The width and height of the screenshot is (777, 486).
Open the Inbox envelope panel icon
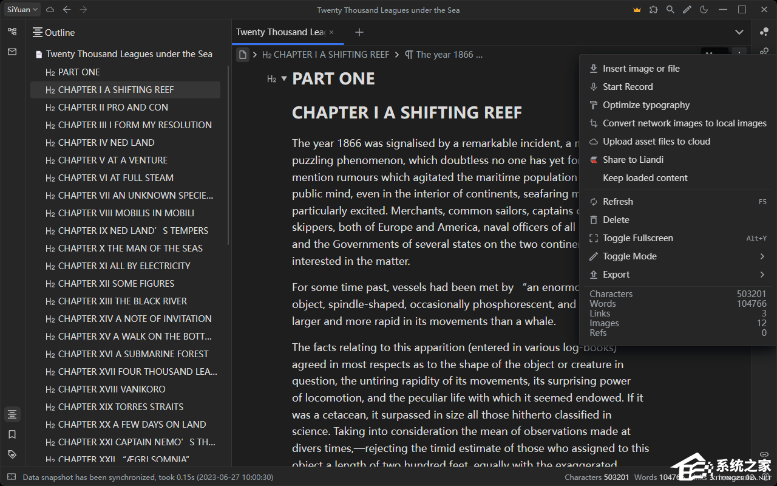(x=12, y=52)
